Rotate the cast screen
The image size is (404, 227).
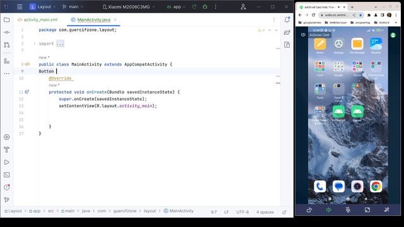click(309, 210)
